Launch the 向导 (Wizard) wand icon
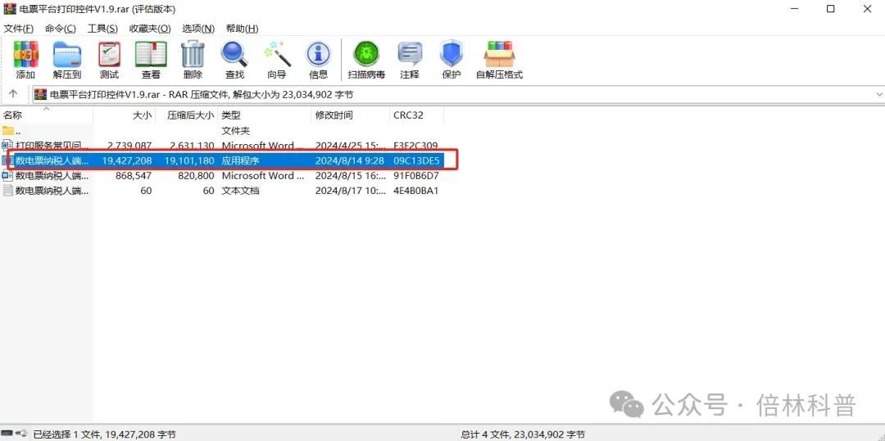 [x=277, y=55]
